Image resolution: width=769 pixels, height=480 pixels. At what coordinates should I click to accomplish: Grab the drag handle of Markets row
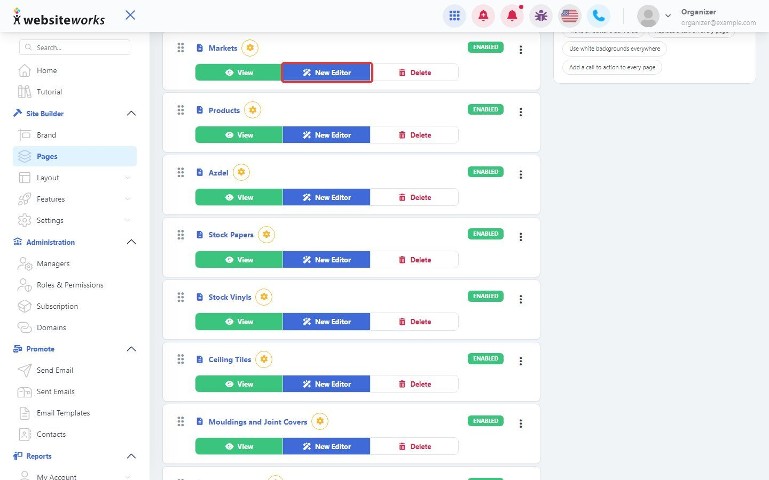point(181,48)
